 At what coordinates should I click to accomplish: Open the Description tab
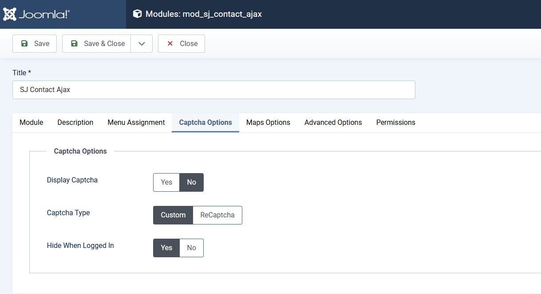75,123
